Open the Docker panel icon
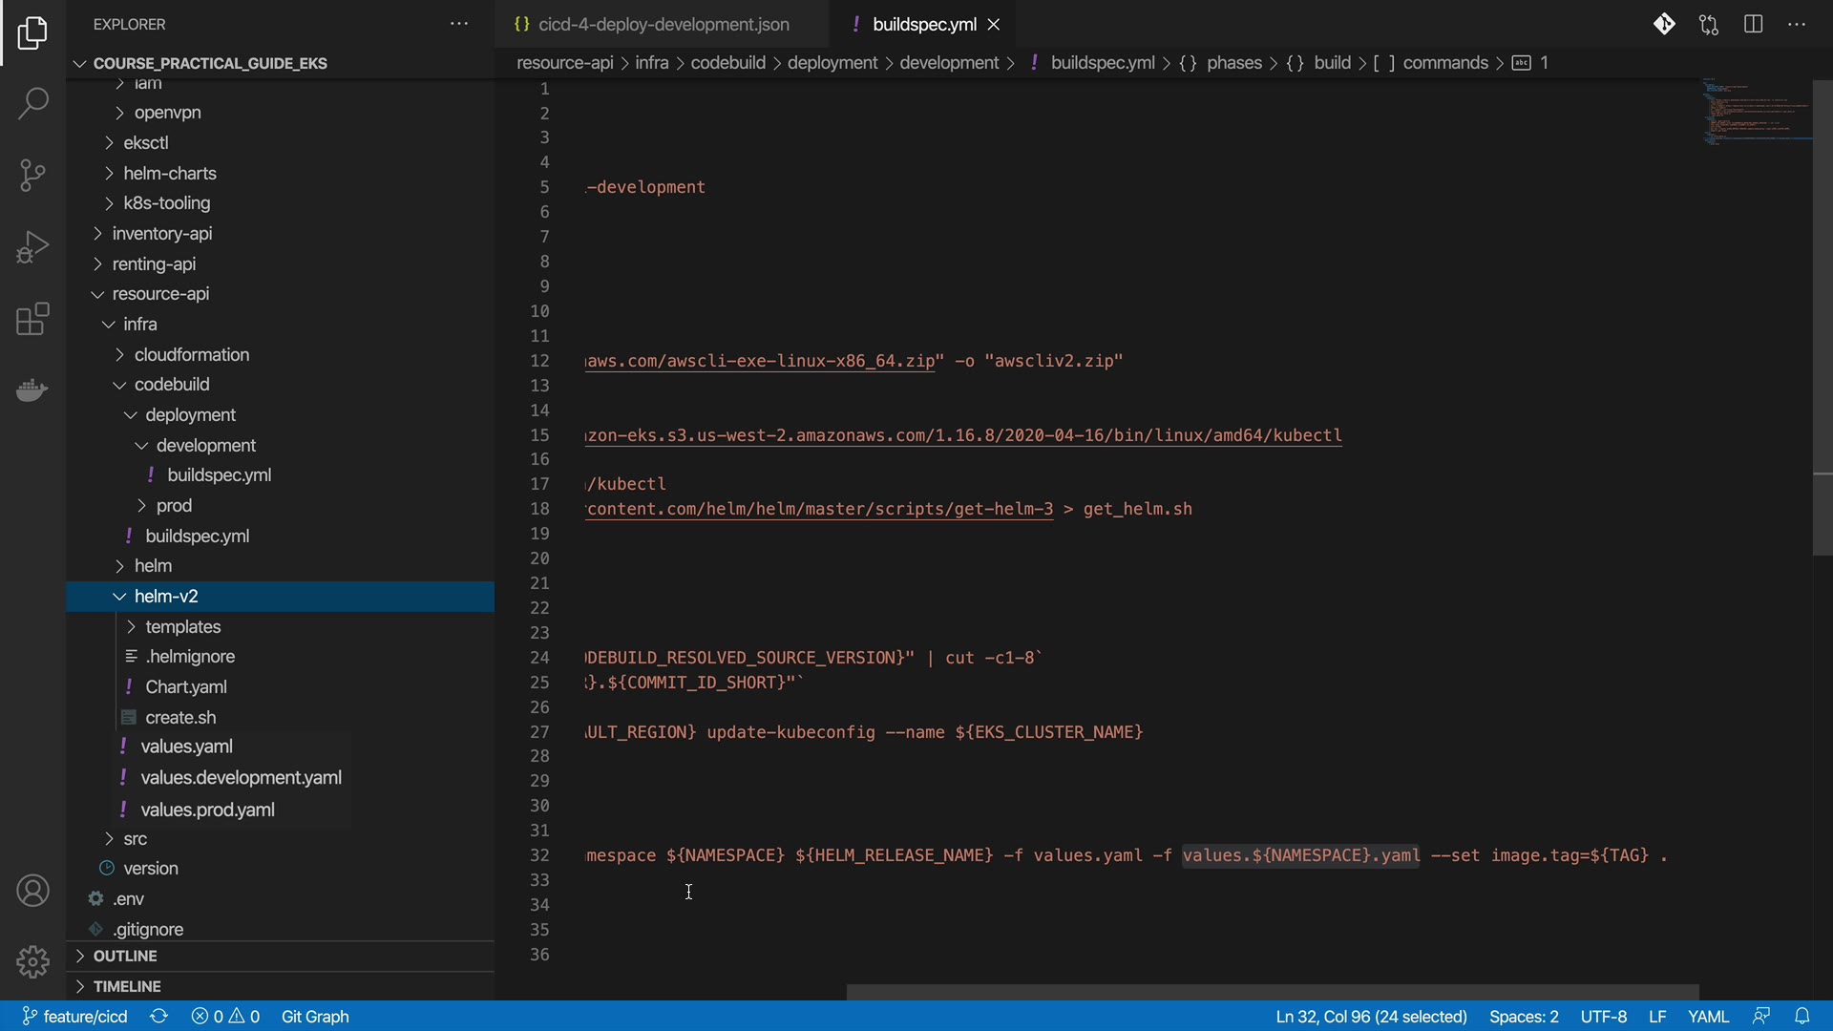Image resolution: width=1833 pixels, height=1031 pixels. 32,390
